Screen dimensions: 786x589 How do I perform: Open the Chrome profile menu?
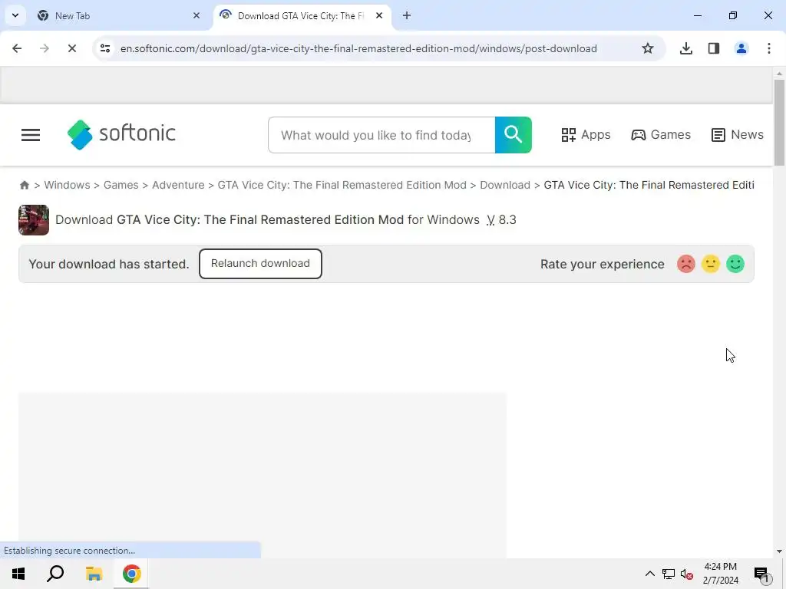click(741, 48)
